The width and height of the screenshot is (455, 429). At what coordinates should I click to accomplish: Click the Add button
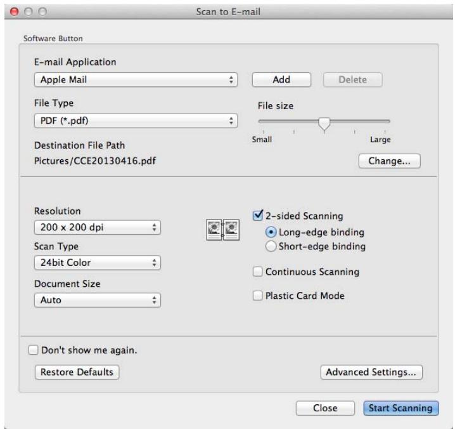pos(281,79)
